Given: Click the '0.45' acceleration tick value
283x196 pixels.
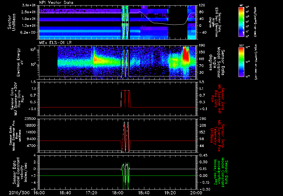Looking at the screenshot, I should point(203,155).
